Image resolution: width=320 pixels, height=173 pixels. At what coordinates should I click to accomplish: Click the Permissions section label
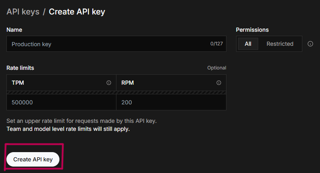coord(252,30)
